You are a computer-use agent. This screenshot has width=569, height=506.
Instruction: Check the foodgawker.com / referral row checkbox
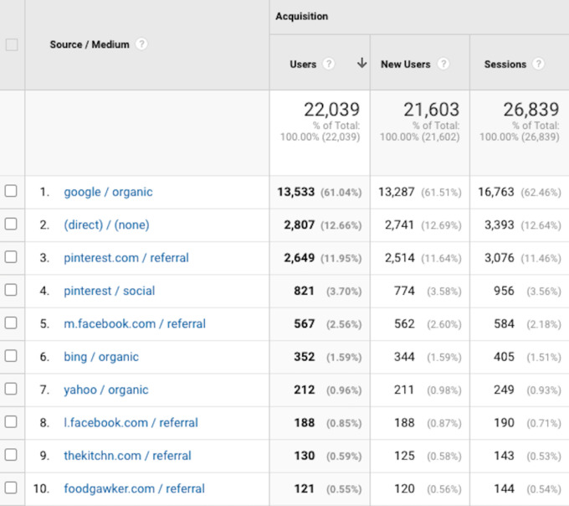coord(11,488)
